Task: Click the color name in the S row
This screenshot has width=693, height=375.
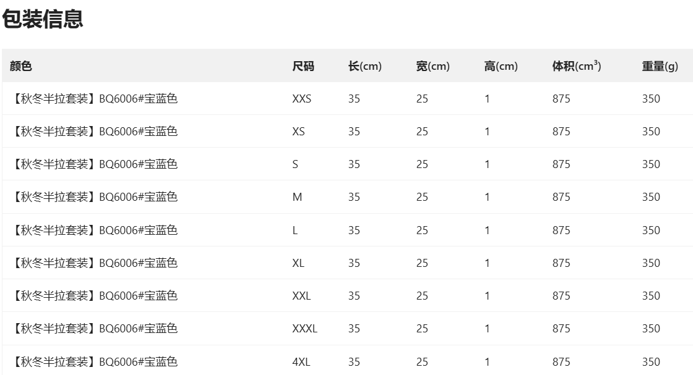Action: coord(94,164)
